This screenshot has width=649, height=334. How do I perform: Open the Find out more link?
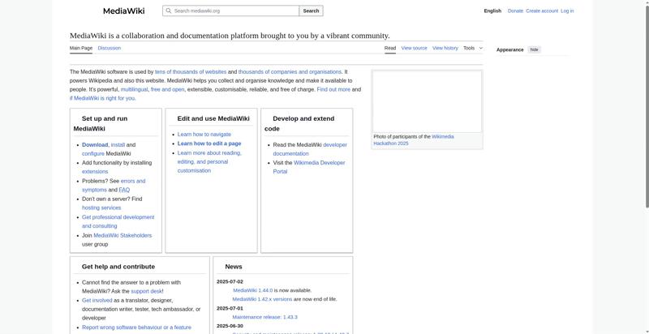[333, 90]
